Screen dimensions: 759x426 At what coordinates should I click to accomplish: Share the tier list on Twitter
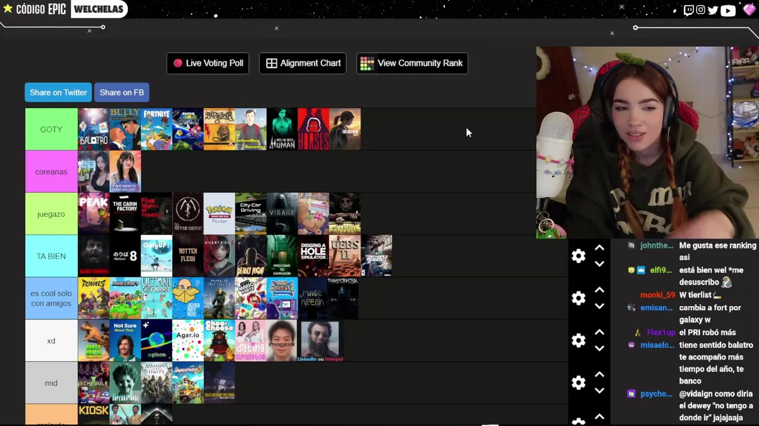click(x=58, y=92)
